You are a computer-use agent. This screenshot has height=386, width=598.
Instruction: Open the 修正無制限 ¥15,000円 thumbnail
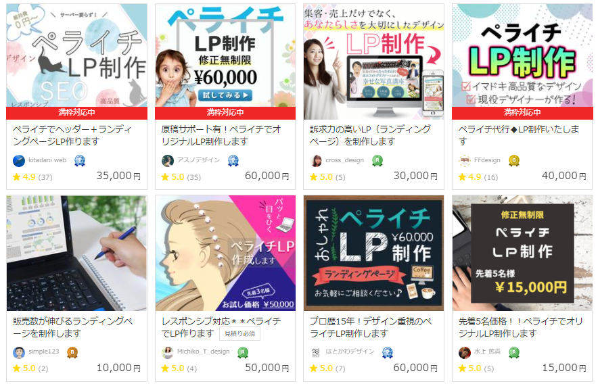point(522,253)
